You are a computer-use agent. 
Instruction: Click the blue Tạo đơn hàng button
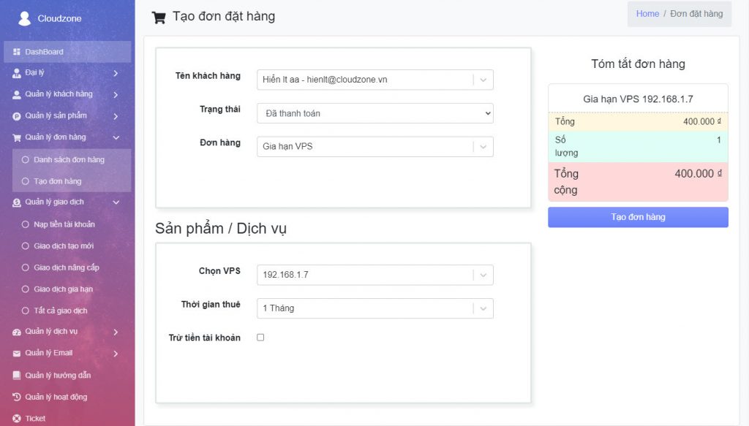[x=638, y=217]
